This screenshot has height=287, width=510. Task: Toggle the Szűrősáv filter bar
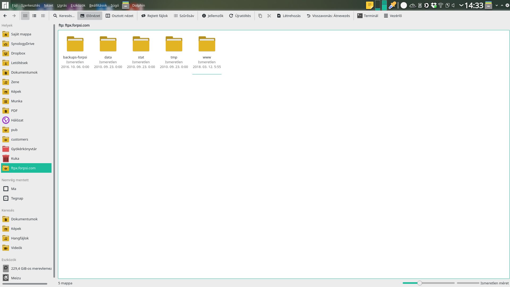click(184, 16)
